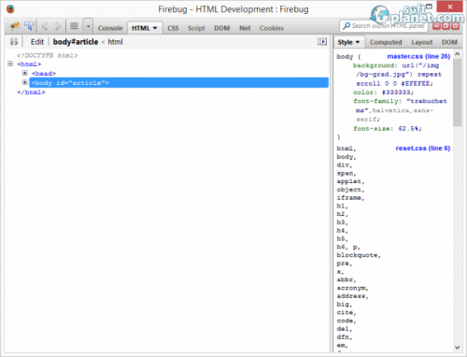Select the </html> closing tag
Viewport: 467px width, 357px height.
31,93
